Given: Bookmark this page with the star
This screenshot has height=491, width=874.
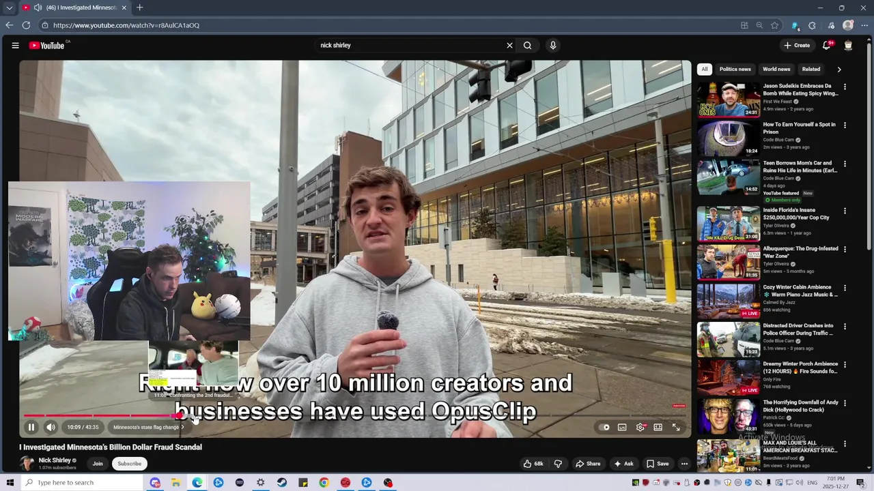Looking at the screenshot, I should pyautogui.click(x=774, y=25).
